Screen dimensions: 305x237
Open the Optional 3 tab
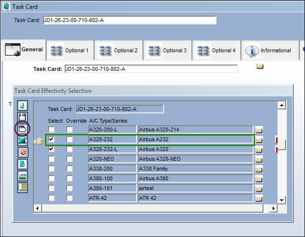tap(168, 50)
